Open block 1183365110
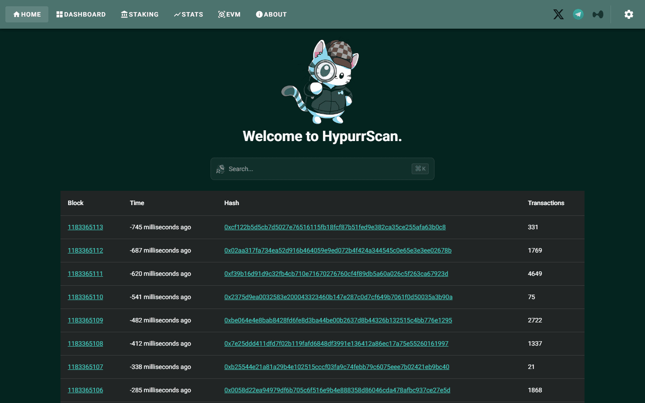This screenshot has width=645, height=403. click(85, 297)
